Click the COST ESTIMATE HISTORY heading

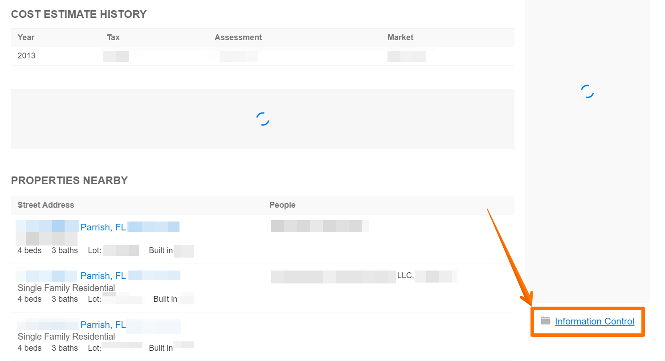[79, 14]
